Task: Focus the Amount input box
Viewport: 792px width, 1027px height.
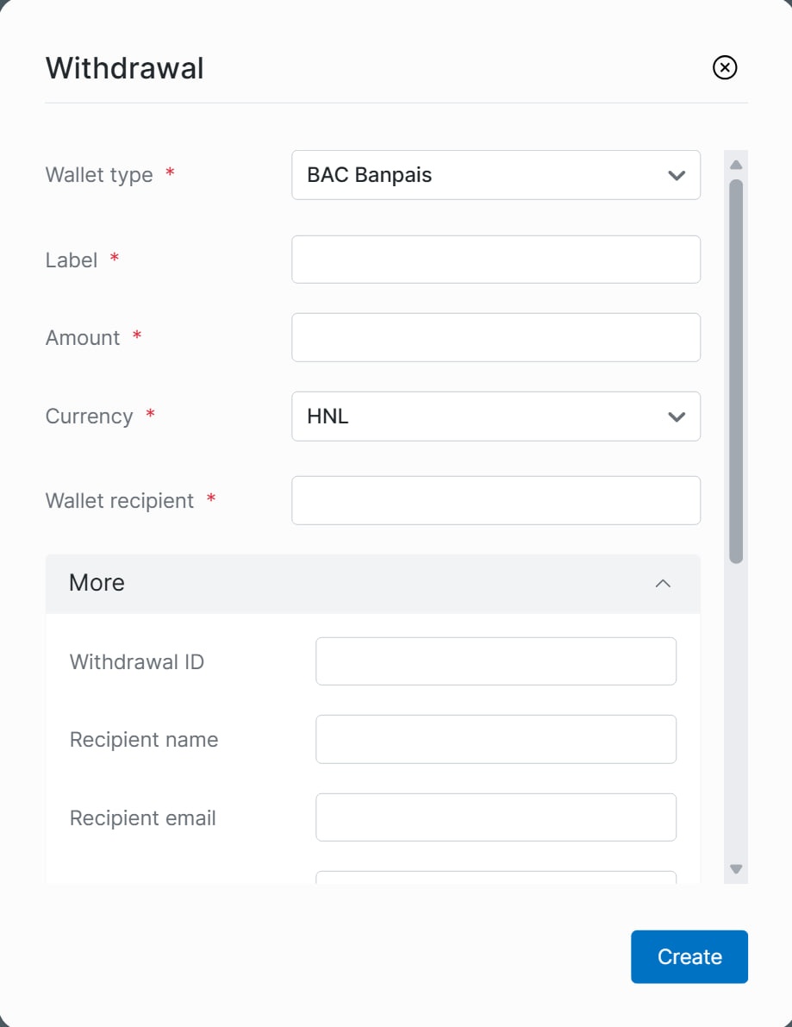Action: click(496, 337)
